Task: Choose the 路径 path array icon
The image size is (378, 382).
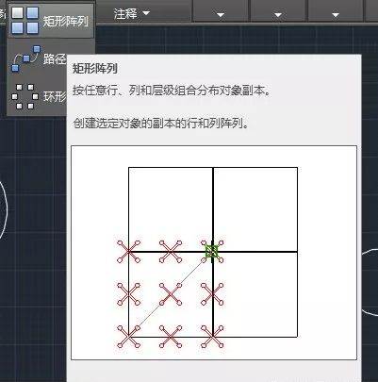Action: [x=25, y=58]
